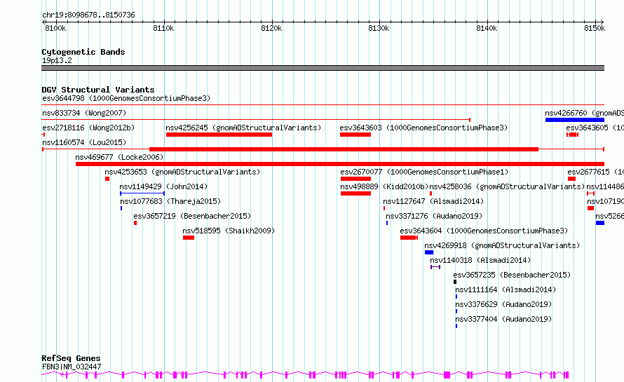Click the nsv1077683 (Thareja2015) label
Viewport: 624px width, 382px height.
(170, 201)
